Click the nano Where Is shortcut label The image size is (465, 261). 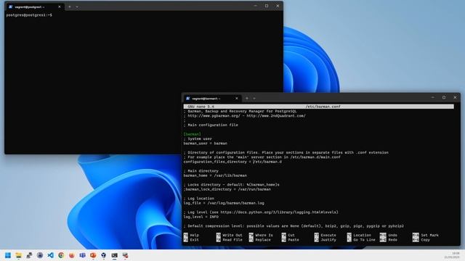[x=264, y=235]
